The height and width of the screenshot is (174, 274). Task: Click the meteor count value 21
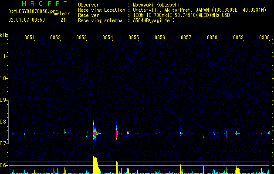63,20
